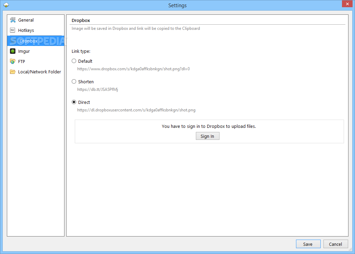
Task: Open the Local/Network Folder section
Action: coord(36,72)
